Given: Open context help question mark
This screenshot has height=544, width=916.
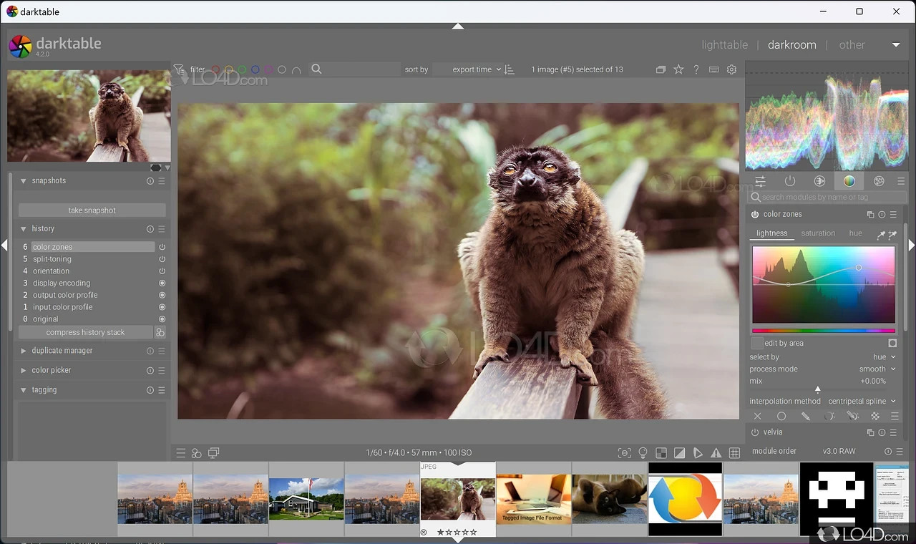Looking at the screenshot, I should click(x=696, y=69).
